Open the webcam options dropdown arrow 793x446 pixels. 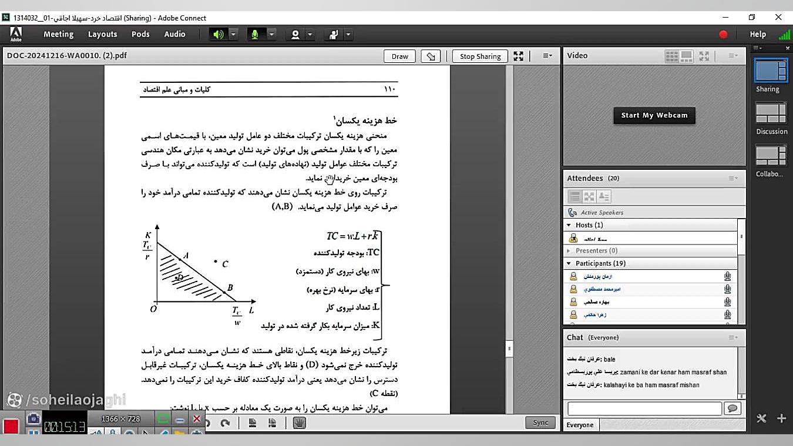coord(310,34)
